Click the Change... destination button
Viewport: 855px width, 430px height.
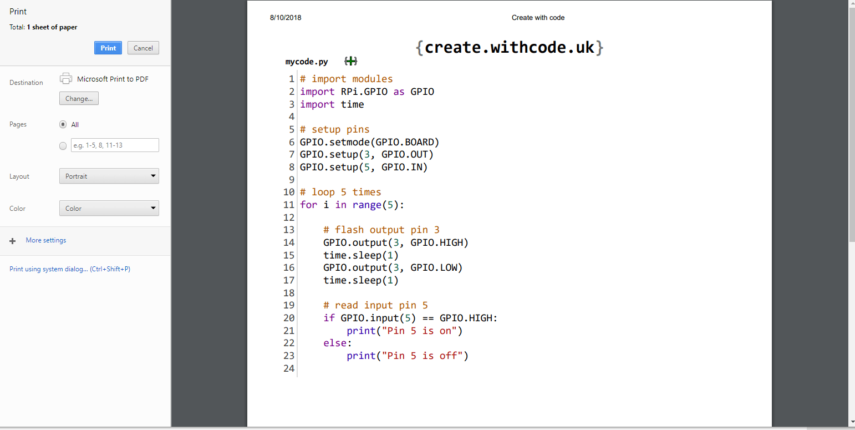click(79, 98)
